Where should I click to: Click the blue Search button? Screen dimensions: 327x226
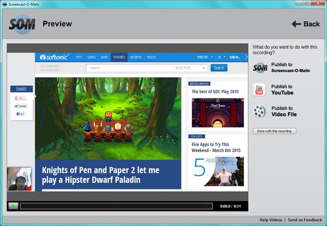pos(219,68)
